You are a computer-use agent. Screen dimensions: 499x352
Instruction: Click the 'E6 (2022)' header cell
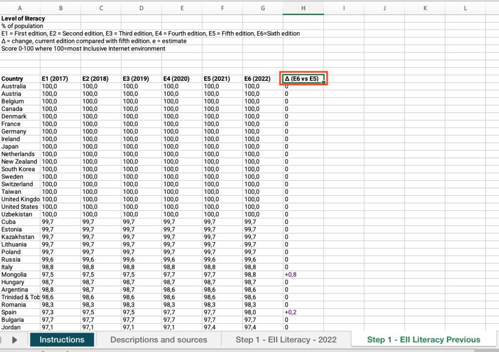[x=263, y=79]
